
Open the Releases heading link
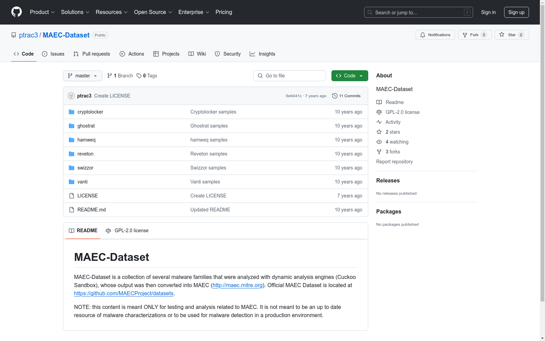coord(388,181)
